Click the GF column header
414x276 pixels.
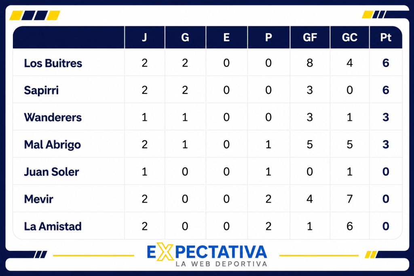coord(310,37)
